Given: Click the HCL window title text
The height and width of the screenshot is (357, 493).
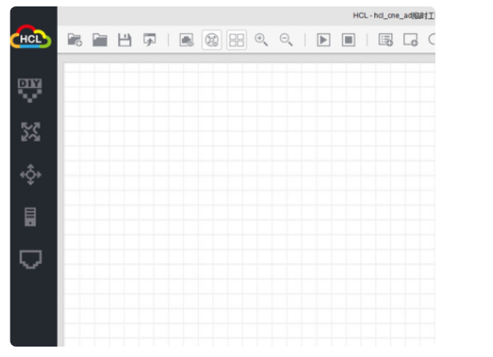Looking at the screenshot, I should coord(394,15).
